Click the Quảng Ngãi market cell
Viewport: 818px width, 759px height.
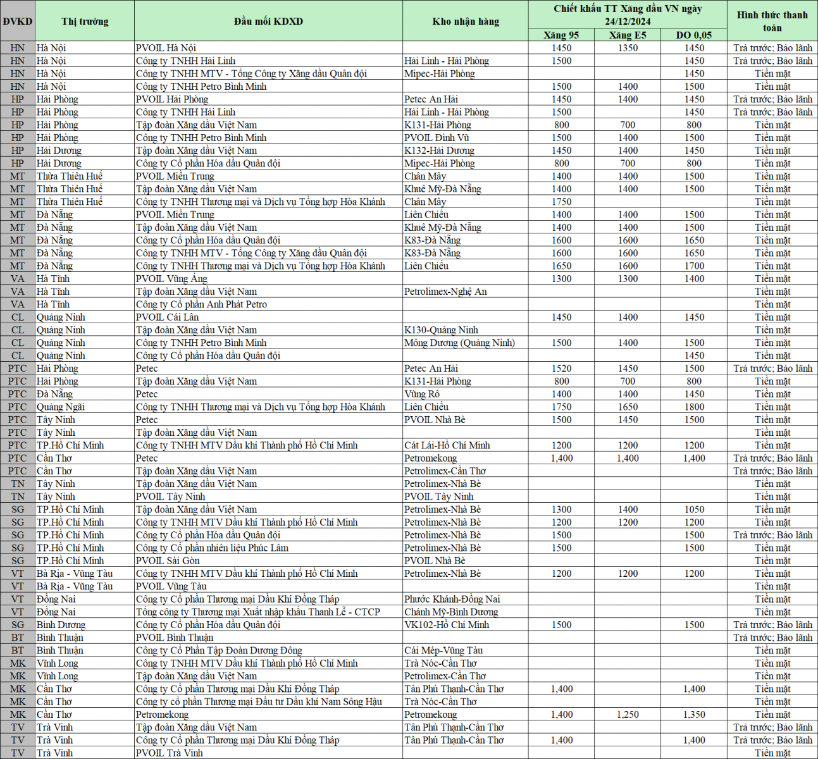coord(85,407)
